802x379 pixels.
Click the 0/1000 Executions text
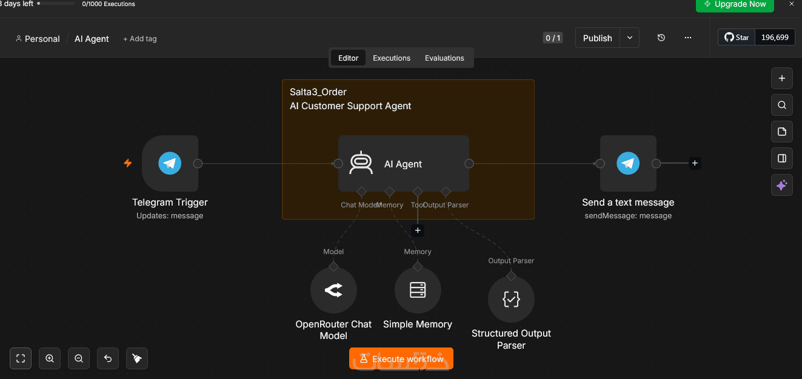tap(109, 4)
